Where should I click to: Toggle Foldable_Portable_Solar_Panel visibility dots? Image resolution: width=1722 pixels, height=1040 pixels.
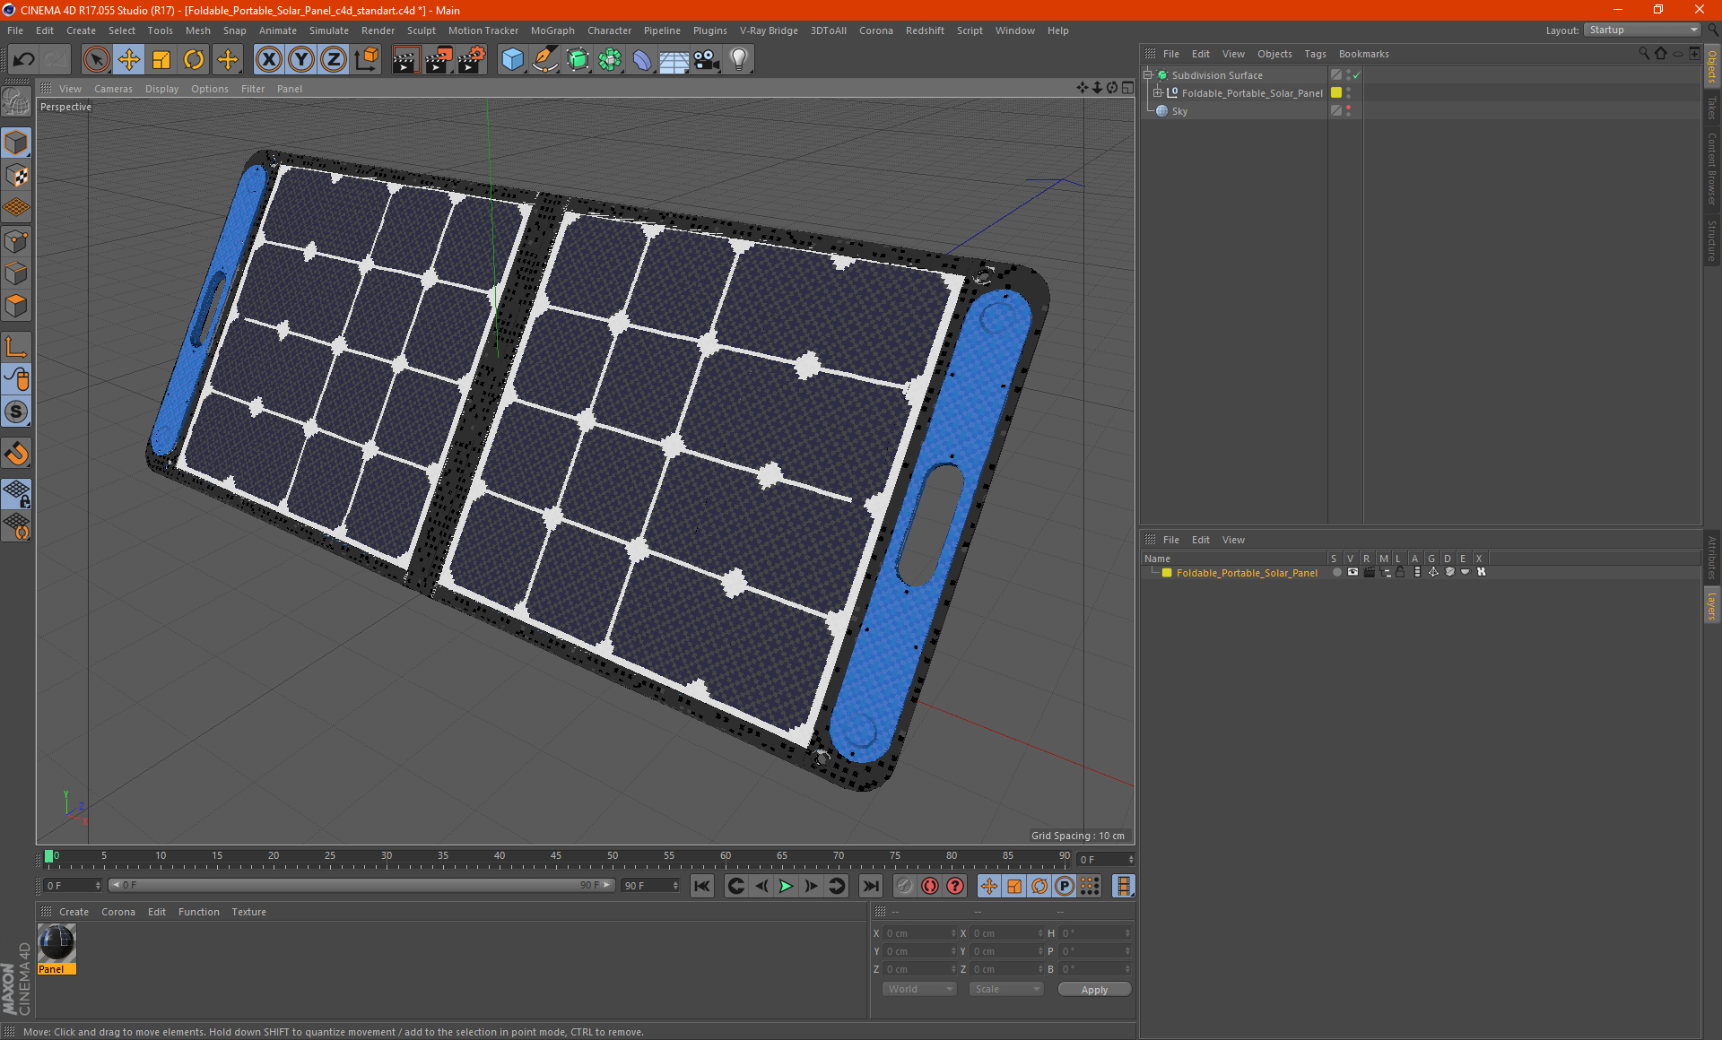pyautogui.click(x=1348, y=93)
